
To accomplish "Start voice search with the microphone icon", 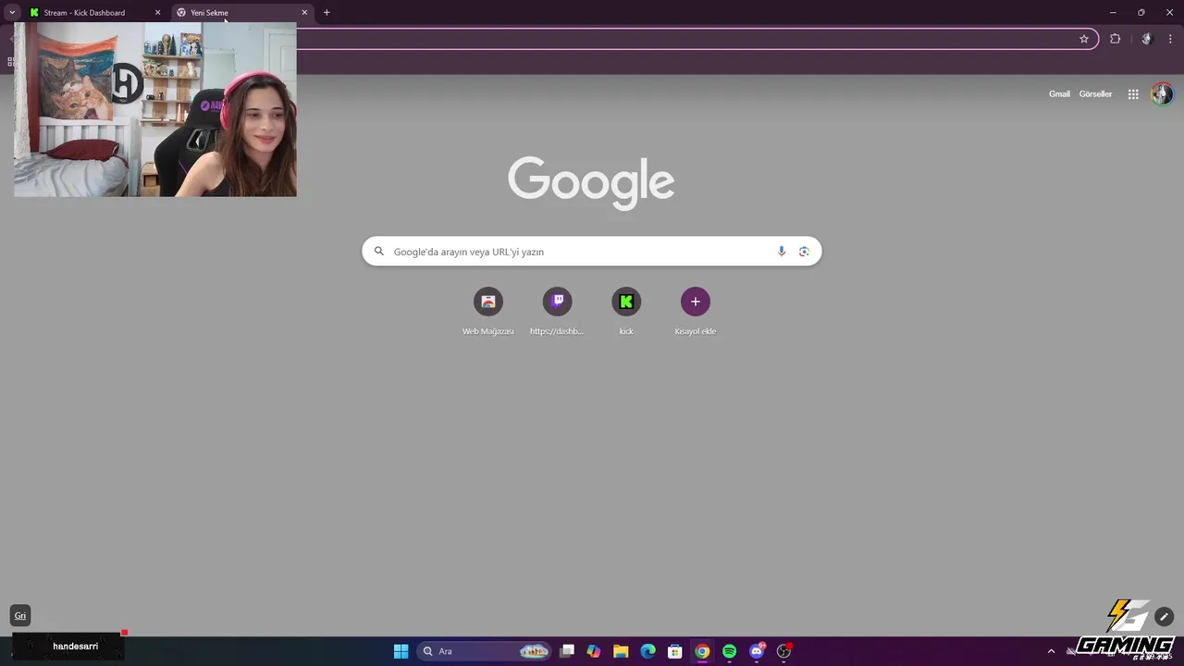I will pyautogui.click(x=782, y=252).
